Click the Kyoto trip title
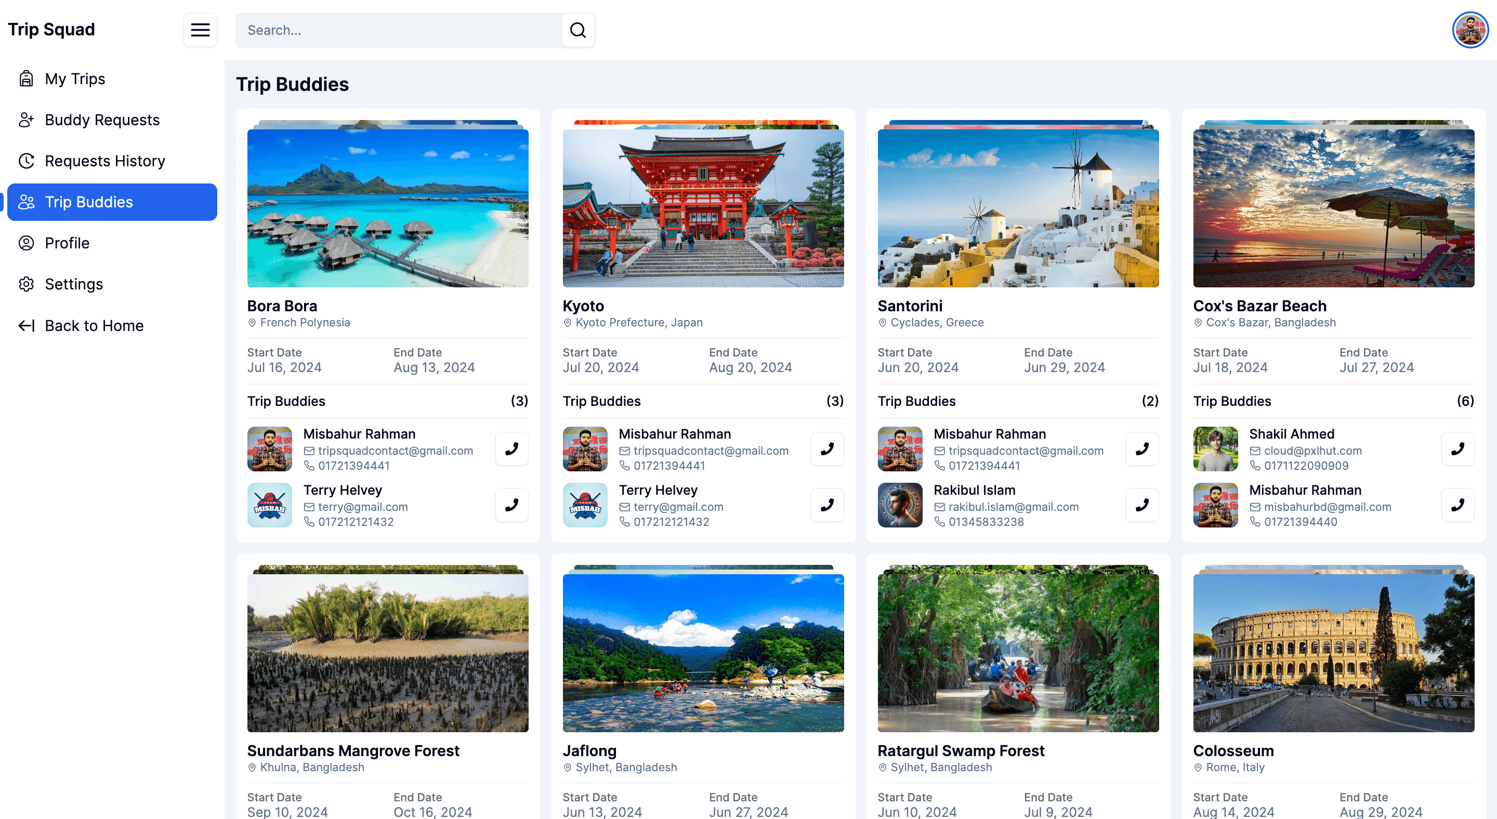Image resolution: width=1497 pixels, height=819 pixels. (x=583, y=306)
